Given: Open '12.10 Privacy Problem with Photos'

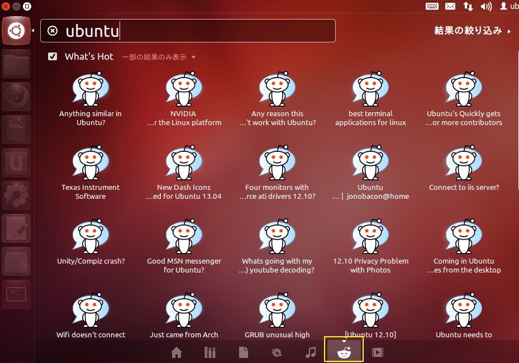Looking at the screenshot, I should [x=370, y=246].
